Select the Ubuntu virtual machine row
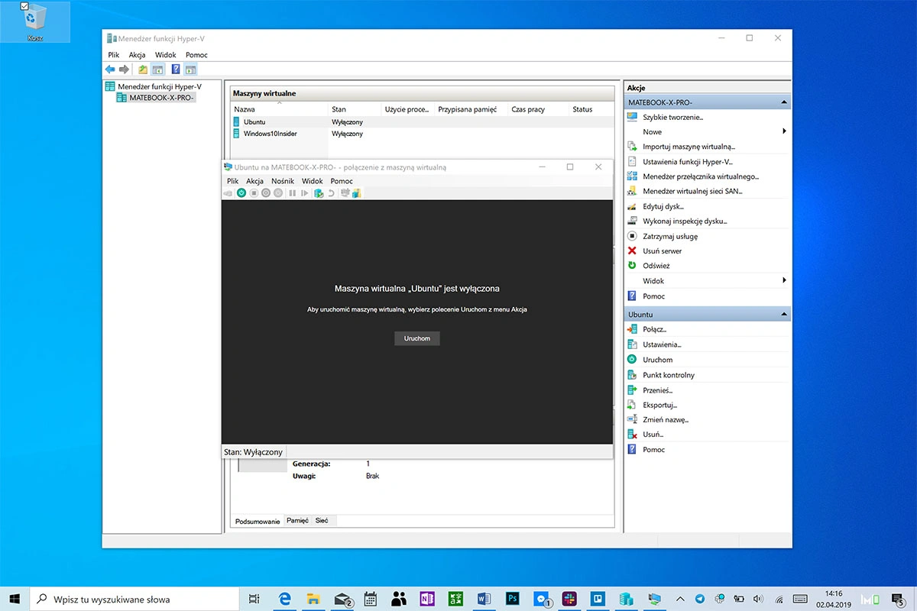917x611 pixels. (x=422, y=121)
